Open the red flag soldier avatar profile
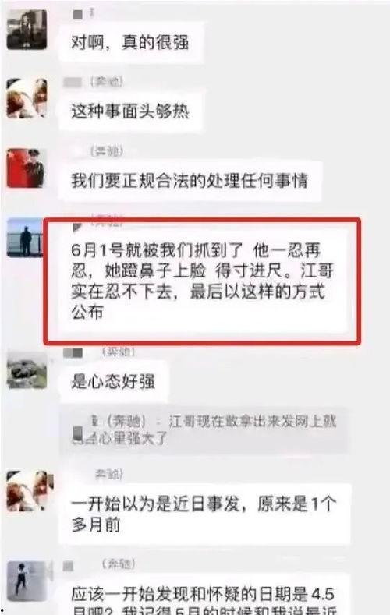Viewport: 390px width, 615px height. click(x=27, y=168)
